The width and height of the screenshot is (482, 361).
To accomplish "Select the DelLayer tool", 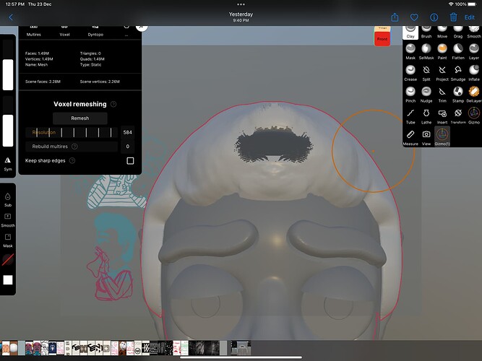I will click(x=474, y=95).
